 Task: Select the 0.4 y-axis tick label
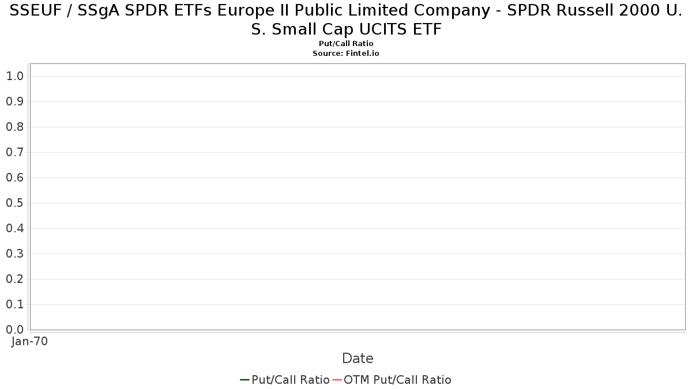(x=14, y=228)
